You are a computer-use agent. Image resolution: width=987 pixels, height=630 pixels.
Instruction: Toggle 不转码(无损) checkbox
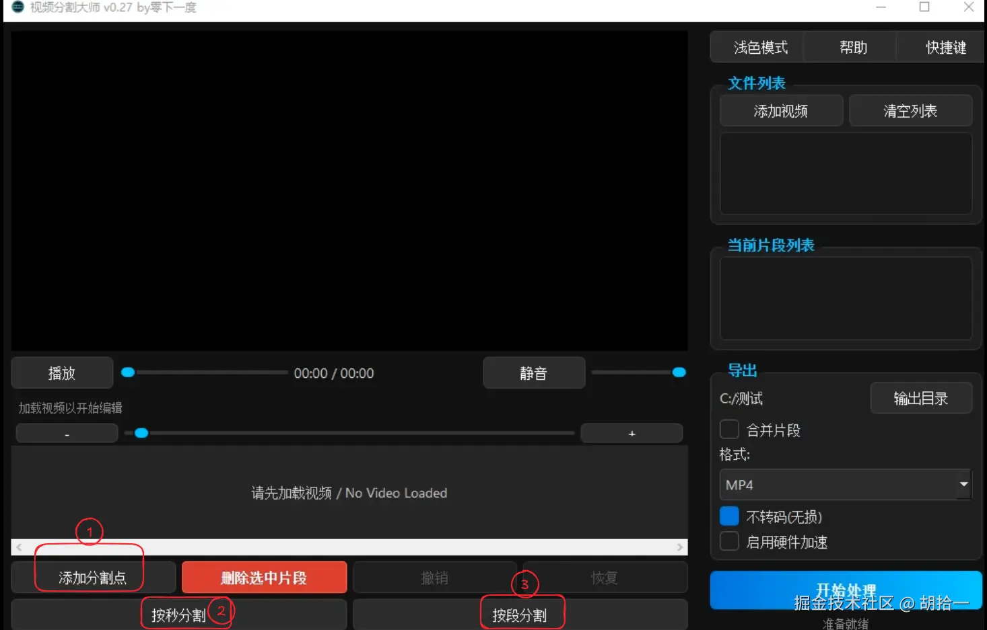729,516
